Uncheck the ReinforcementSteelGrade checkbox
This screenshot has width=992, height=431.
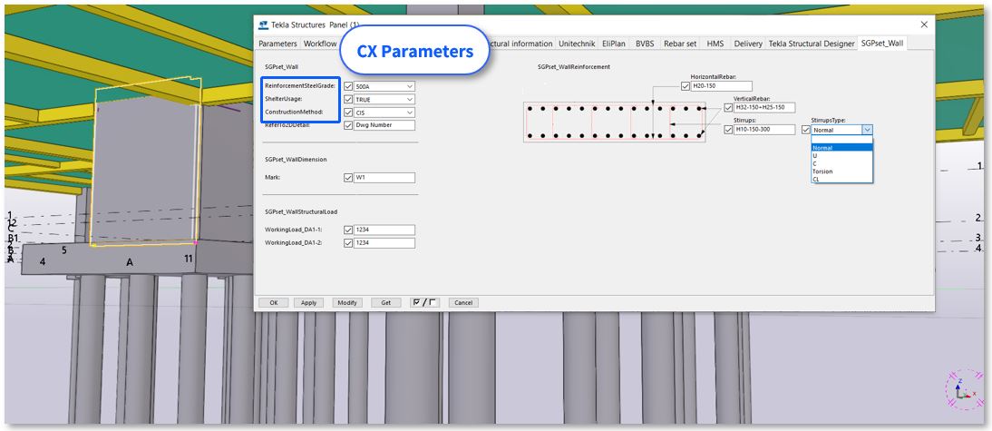click(x=348, y=86)
